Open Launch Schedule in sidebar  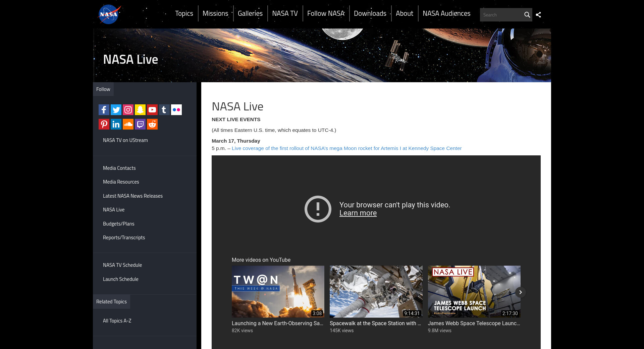121,279
